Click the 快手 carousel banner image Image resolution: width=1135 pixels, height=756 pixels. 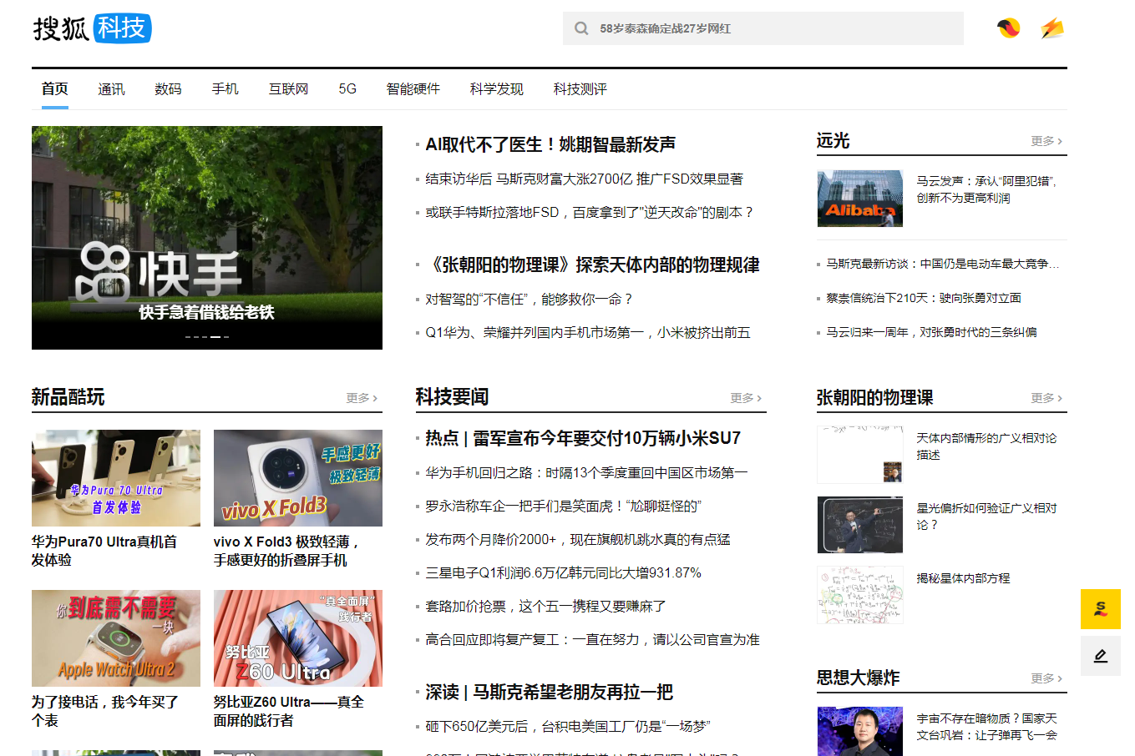point(207,238)
